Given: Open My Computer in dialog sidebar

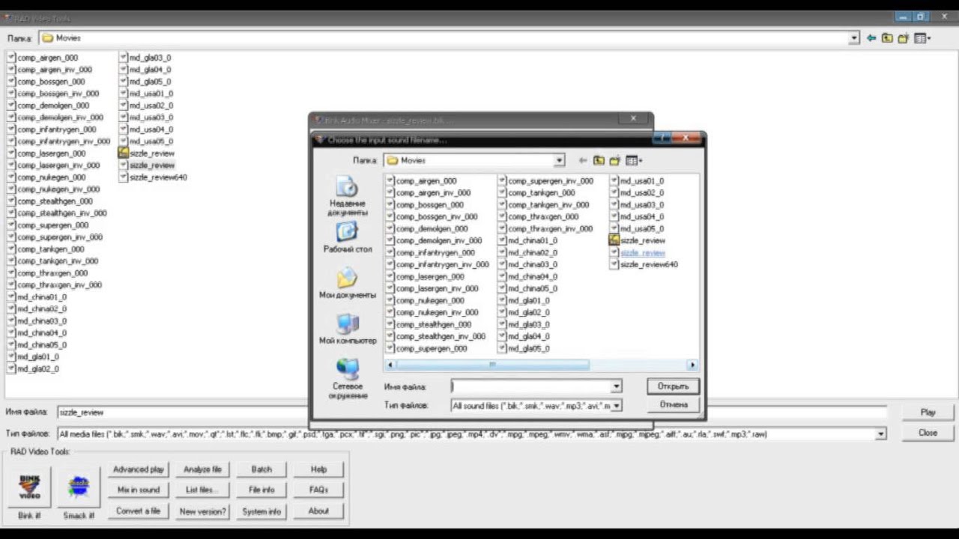Looking at the screenshot, I should (x=347, y=329).
